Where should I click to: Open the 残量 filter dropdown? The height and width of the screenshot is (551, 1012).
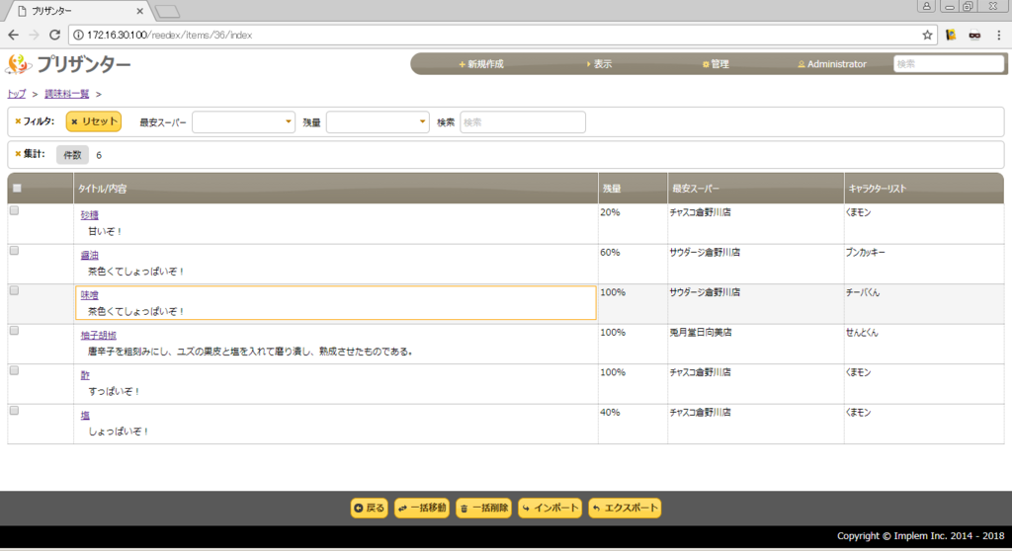click(378, 121)
